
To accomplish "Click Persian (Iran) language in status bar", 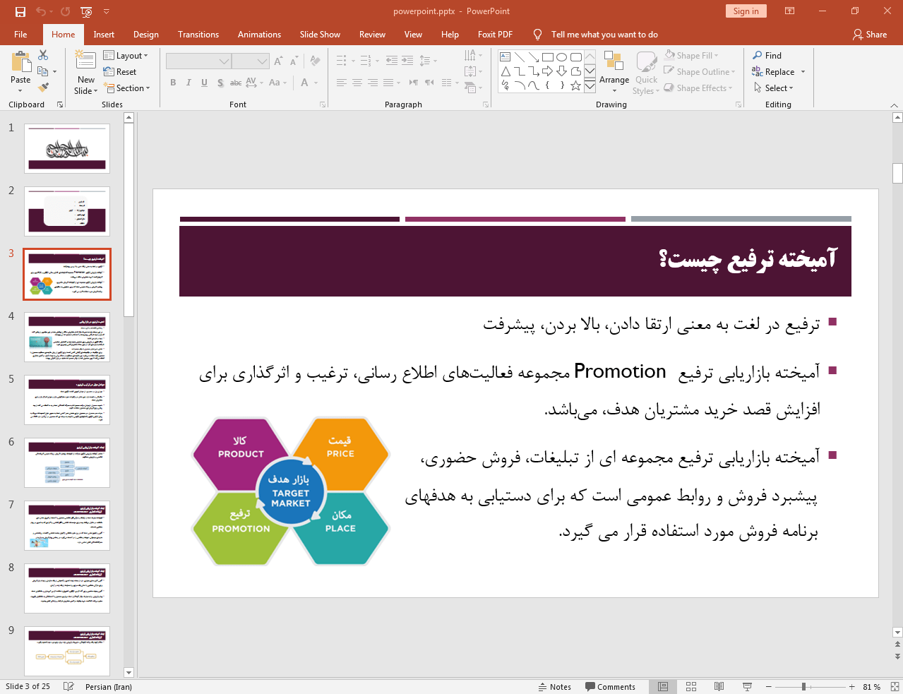I will [x=109, y=687].
